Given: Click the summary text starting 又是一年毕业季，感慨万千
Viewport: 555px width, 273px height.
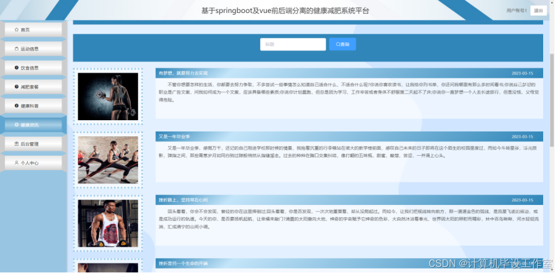Looking at the screenshot, I should tap(349, 152).
